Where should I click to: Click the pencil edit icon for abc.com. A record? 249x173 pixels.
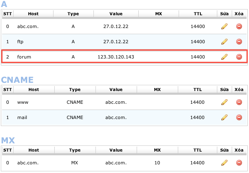pos(224,26)
